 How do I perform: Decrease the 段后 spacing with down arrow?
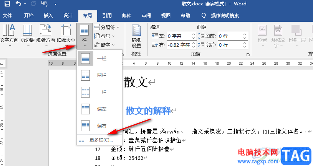(245, 47)
